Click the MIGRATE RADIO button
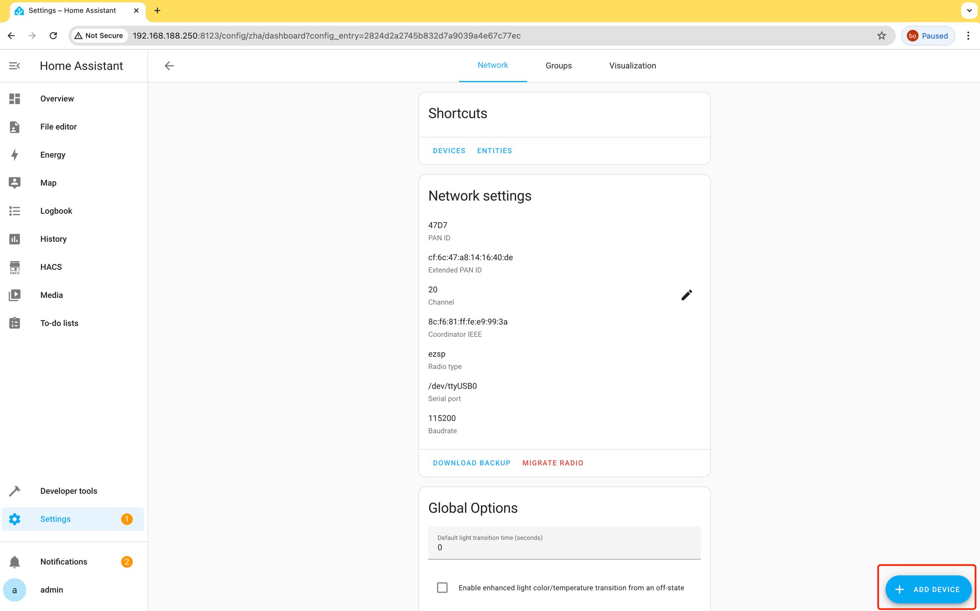This screenshot has height=611, width=980. coord(553,463)
